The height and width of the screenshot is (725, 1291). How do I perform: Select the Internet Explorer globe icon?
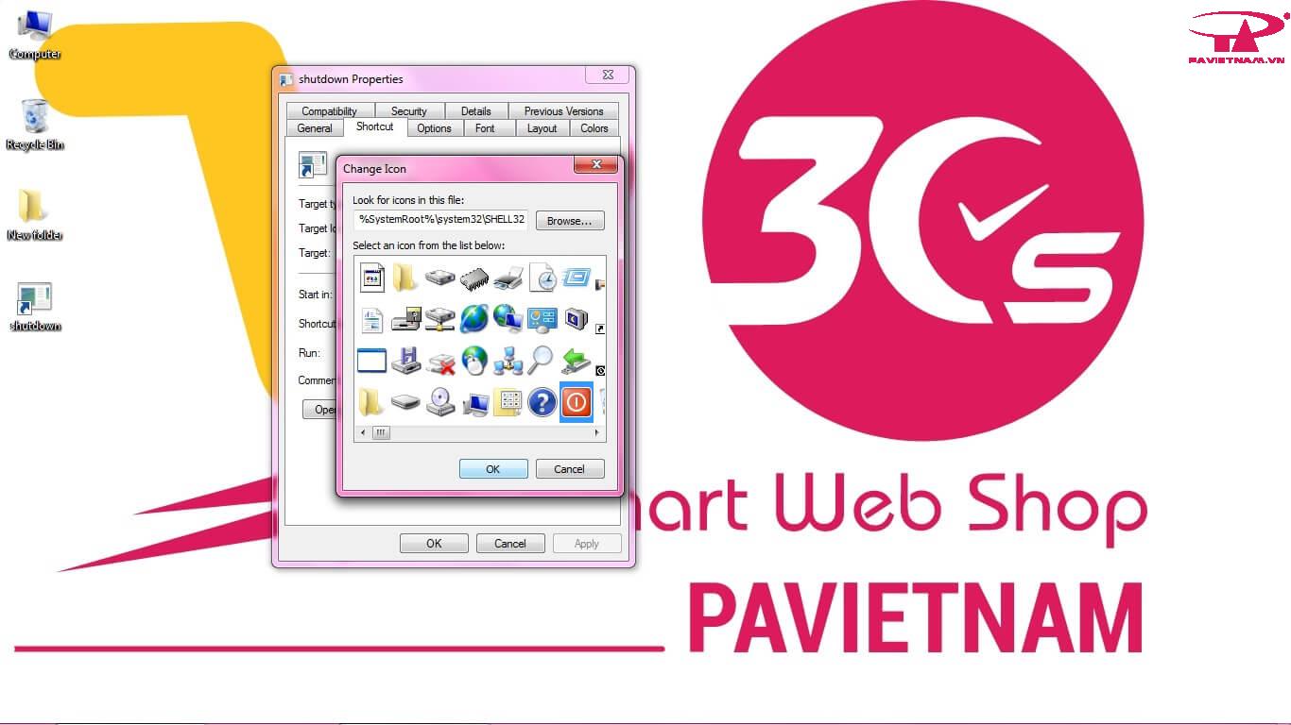pyautogui.click(x=473, y=318)
